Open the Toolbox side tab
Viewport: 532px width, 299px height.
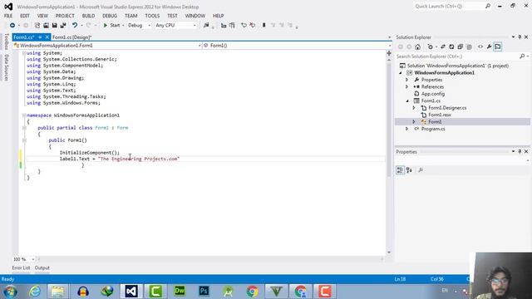[6, 42]
